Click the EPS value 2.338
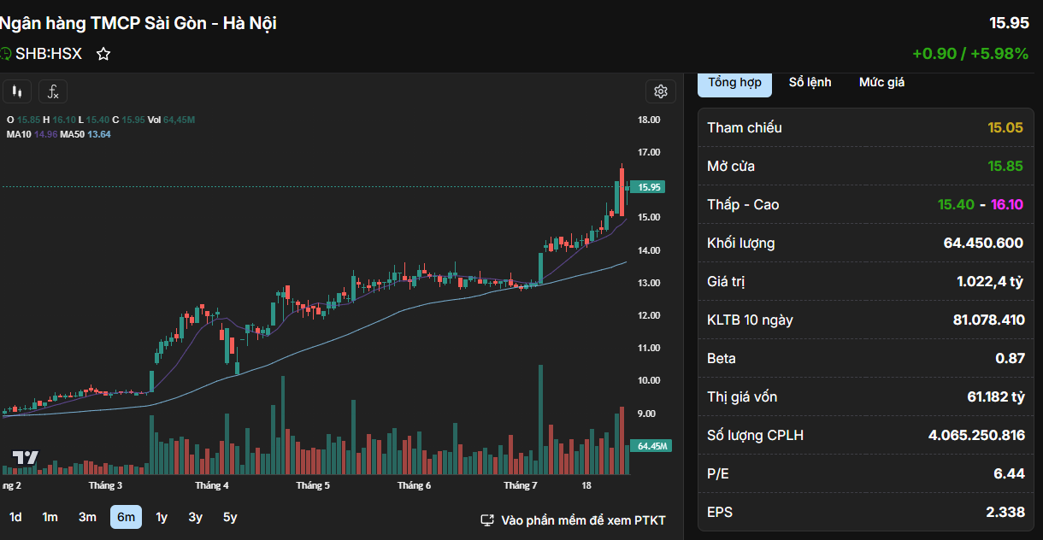 tap(1005, 513)
